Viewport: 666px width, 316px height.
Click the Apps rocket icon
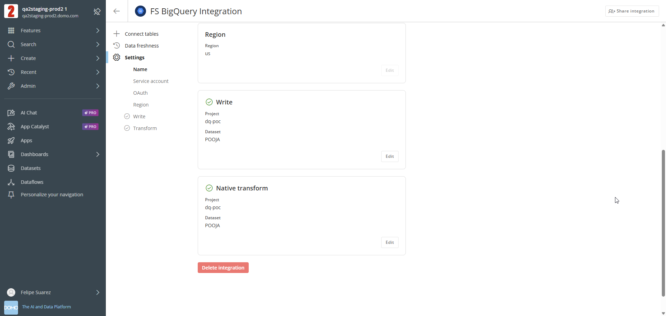[11, 140]
